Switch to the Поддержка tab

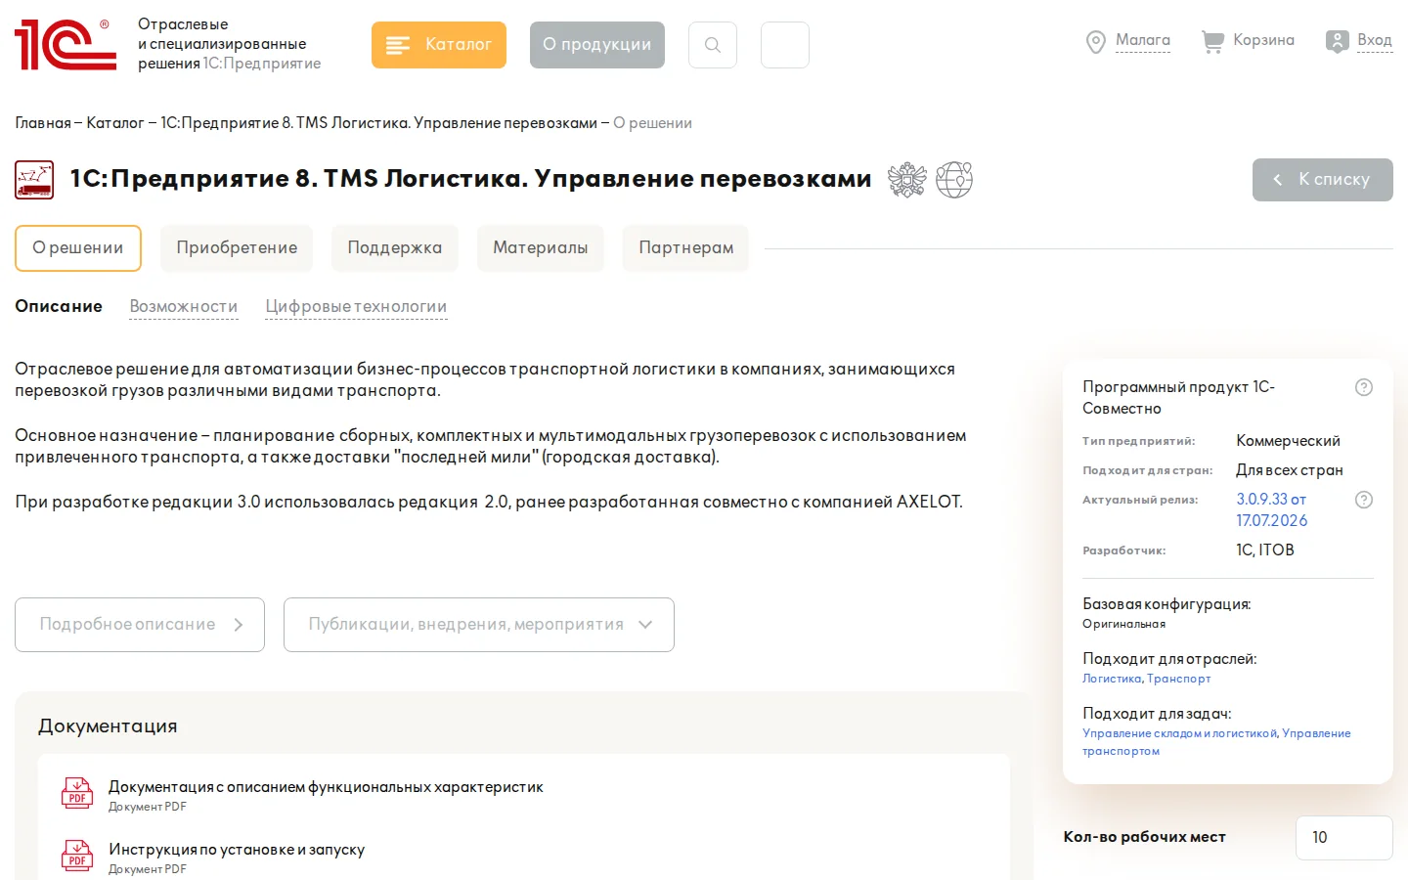click(x=395, y=248)
